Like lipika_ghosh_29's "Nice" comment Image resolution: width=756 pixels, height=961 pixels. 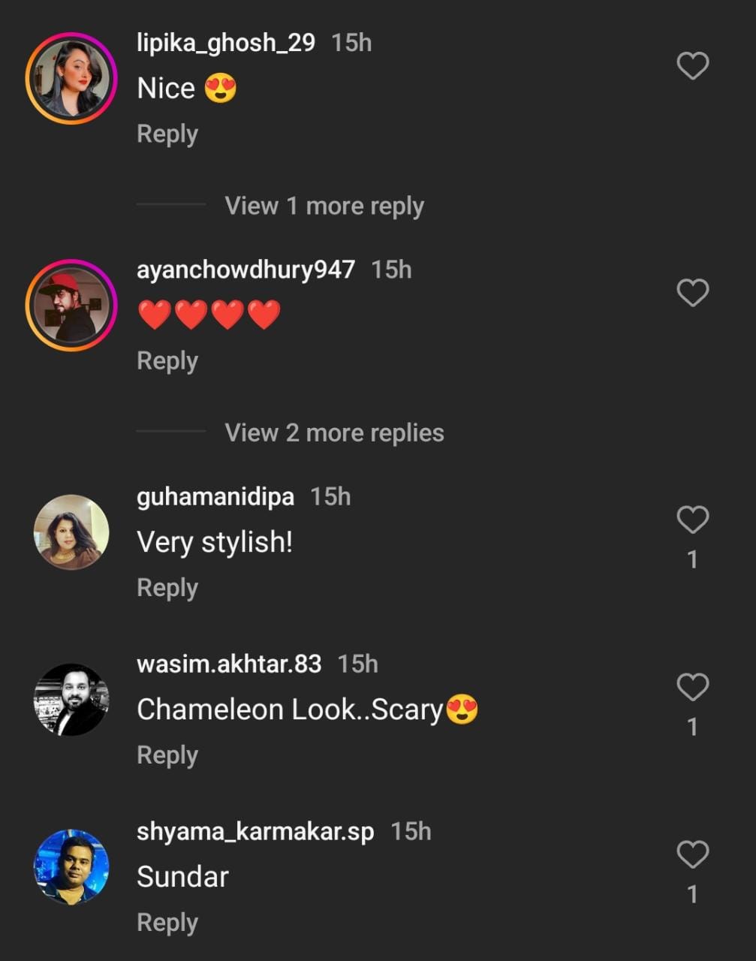coord(692,66)
